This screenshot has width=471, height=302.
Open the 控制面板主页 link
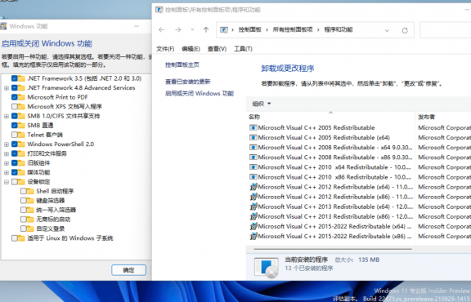point(182,64)
